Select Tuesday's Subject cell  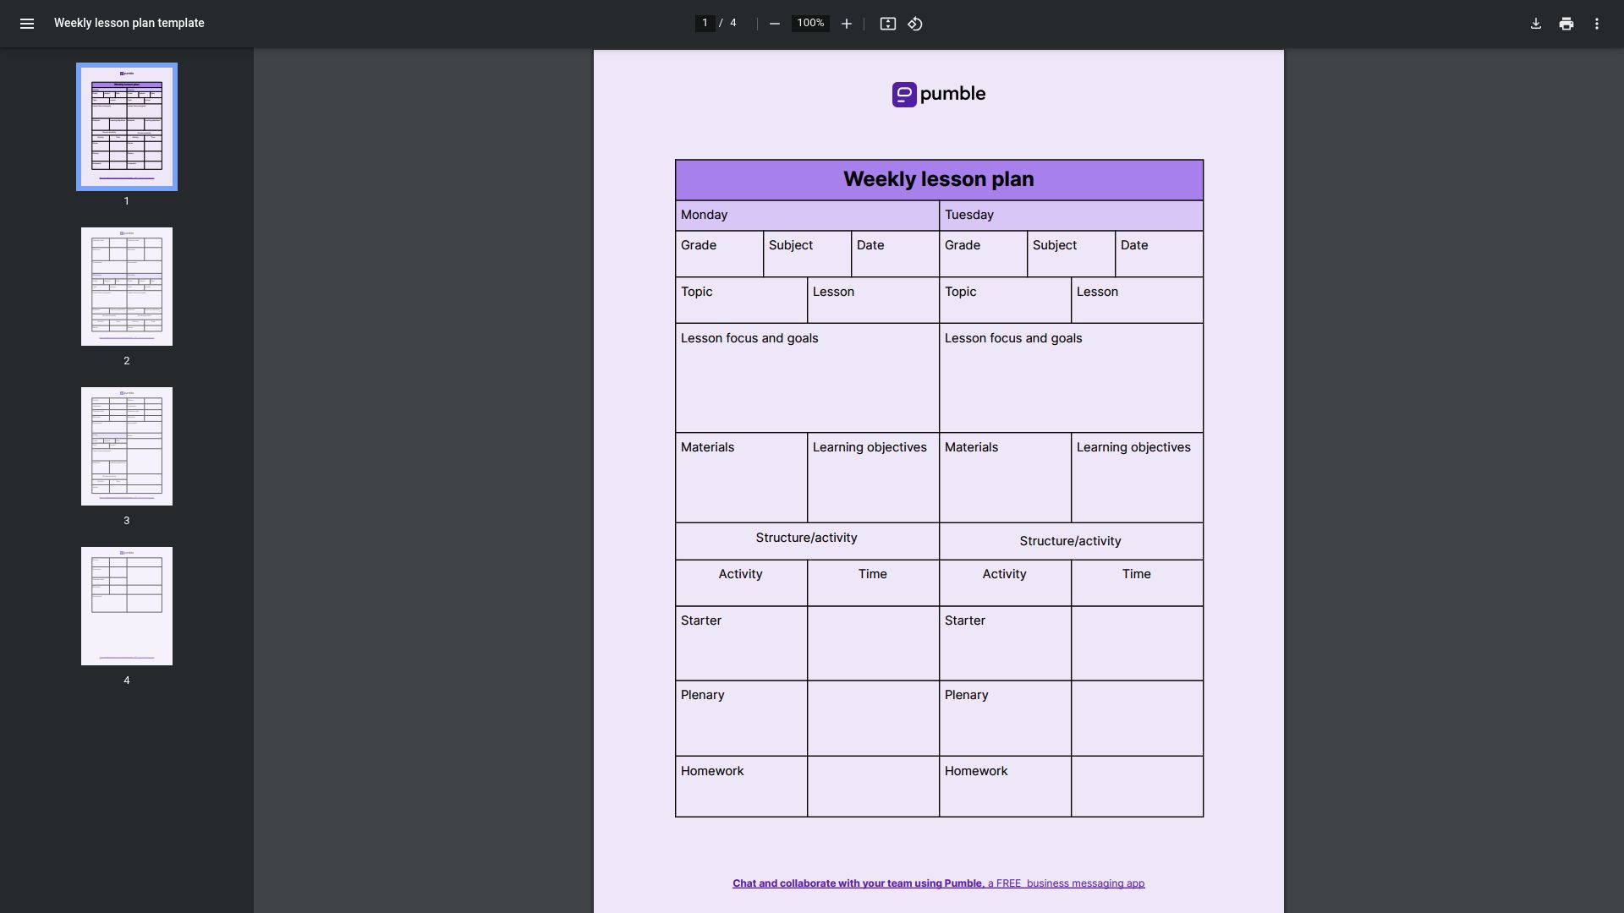(x=1071, y=254)
